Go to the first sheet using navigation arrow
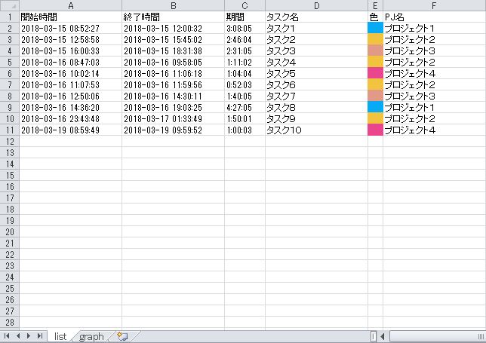 [x=7, y=336]
